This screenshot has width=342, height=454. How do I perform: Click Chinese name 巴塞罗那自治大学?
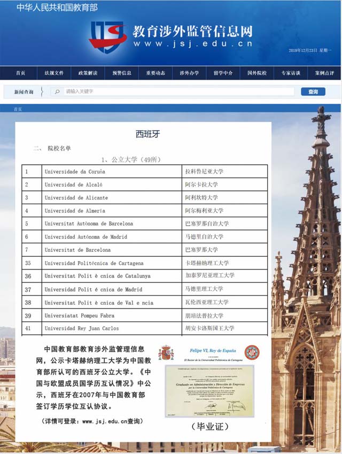coord(207,224)
